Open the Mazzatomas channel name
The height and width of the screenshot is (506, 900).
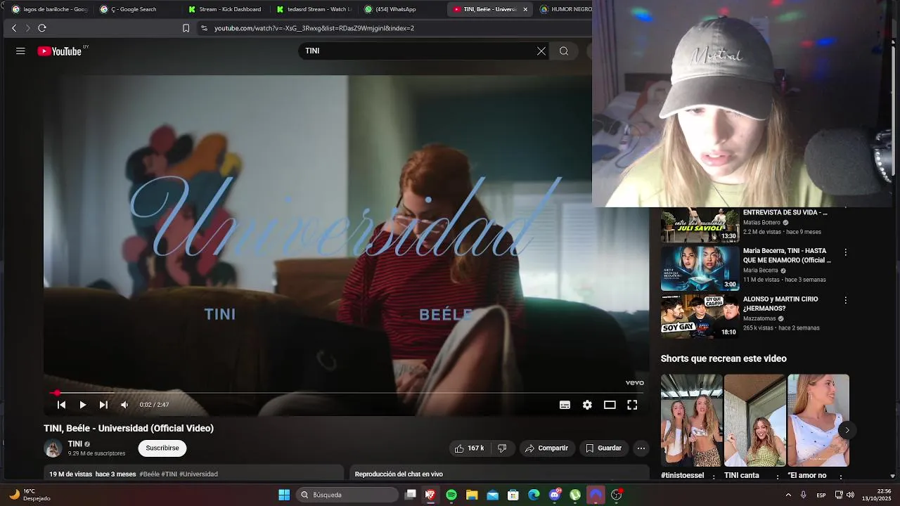(759, 318)
